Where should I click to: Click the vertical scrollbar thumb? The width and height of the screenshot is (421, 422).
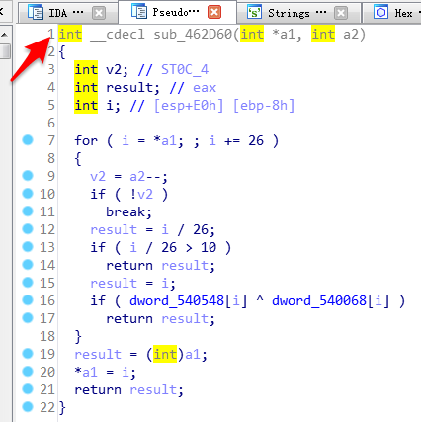pos(5,51)
